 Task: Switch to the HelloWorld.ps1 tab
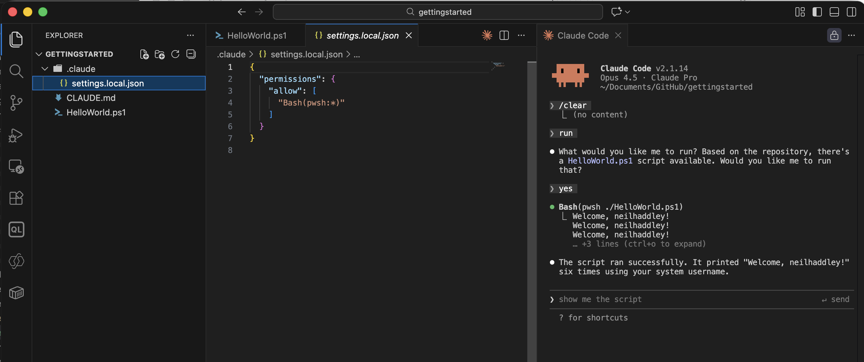pos(257,35)
